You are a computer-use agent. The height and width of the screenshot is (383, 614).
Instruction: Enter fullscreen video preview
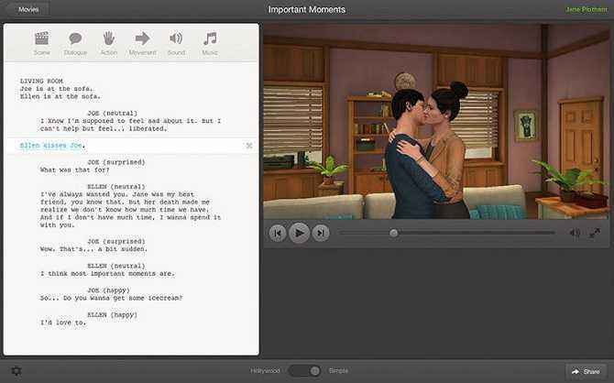(597, 233)
